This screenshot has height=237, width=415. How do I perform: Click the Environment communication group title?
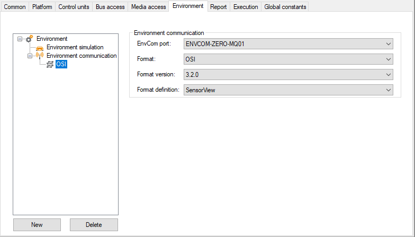click(x=169, y=33)
